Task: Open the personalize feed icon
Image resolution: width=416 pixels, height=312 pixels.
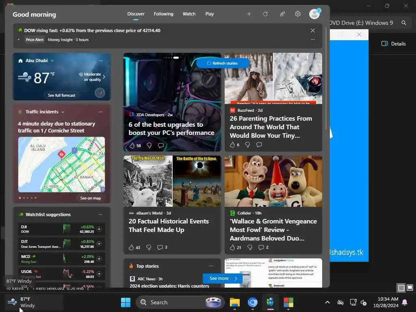Action: tap(282, 14)
